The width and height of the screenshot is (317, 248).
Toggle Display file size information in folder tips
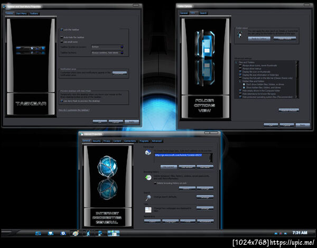click(x=240, y=75)
